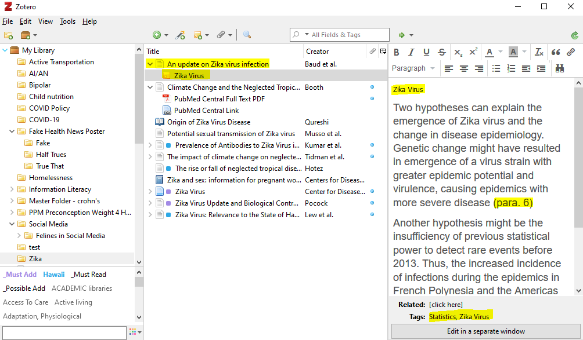Decrease indent in note
Image resolution: width=583 pixels, height=340 pixels.
(526, 68)
